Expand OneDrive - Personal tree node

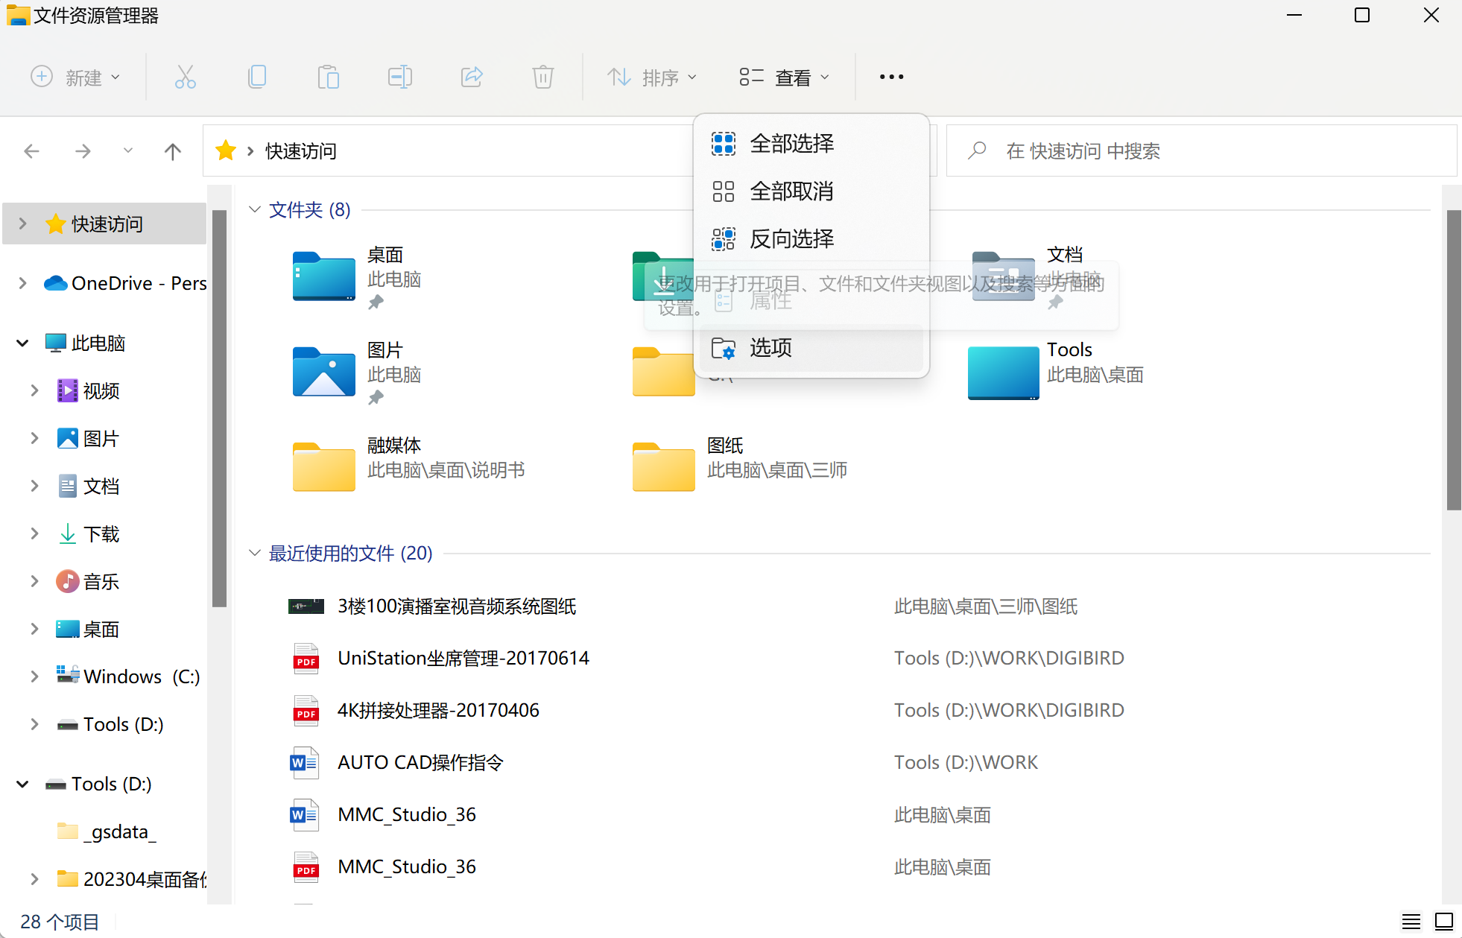coord(22,283)
